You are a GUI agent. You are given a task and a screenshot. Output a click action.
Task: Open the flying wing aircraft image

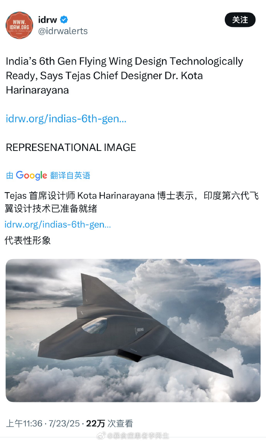click(x=133, y=330)
